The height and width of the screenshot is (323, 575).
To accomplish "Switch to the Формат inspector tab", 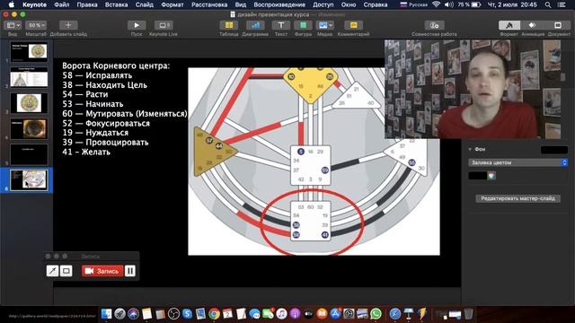I will point(509,25).
